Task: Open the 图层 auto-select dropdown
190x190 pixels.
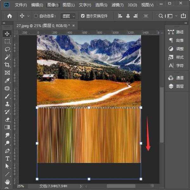Action: coord(69,16)
